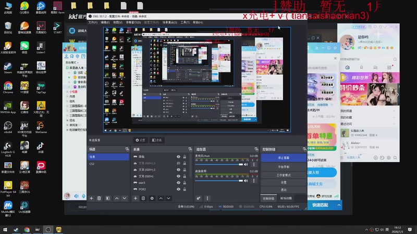Viewport: 417px width, 234px height.
Task: Click the 快速匹配 quick match button
Action: 320,205
